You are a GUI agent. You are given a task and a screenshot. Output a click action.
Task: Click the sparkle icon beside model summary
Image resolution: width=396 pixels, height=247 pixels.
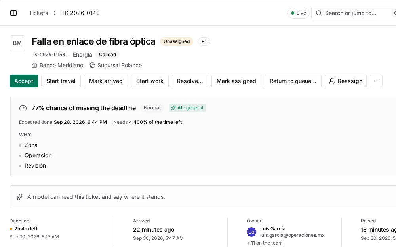pos(19,197)
